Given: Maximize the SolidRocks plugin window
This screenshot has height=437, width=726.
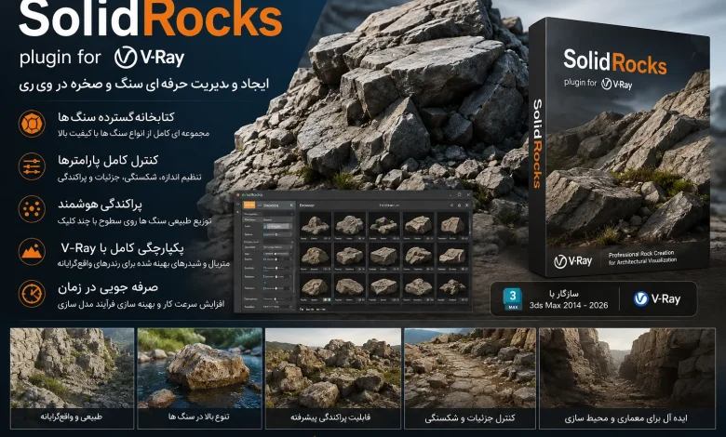Looking at the screenshot, I should click(x=459, y=194).
